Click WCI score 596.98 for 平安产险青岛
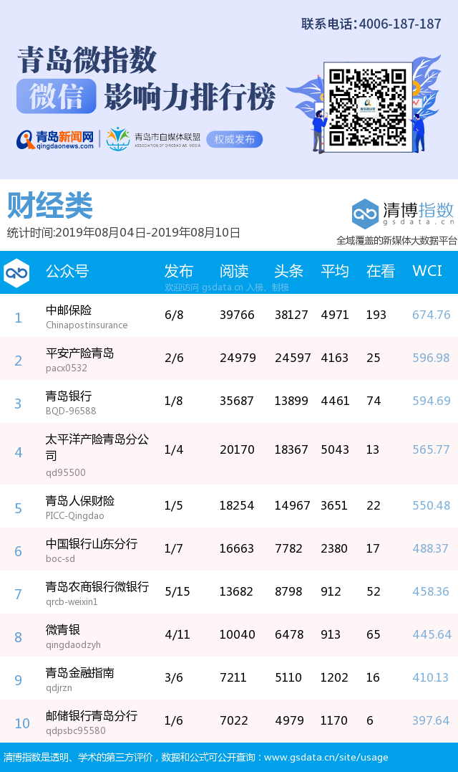This screenshot has width=458, height=772. pos(431,358)
